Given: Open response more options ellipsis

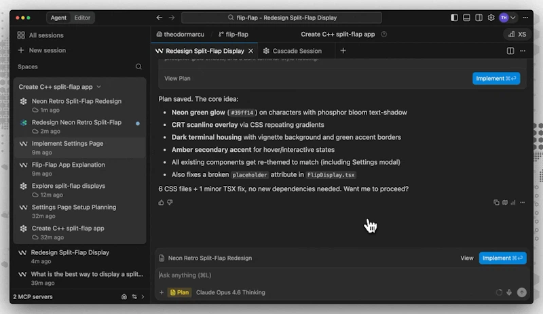Looking at the screenshot, I should coord(522,203).
